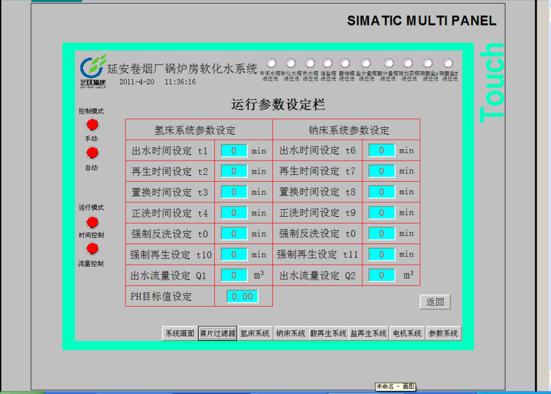Click the 盐计量箱 low level indicator lamp
551x394 pixels.
coord(366,63)
